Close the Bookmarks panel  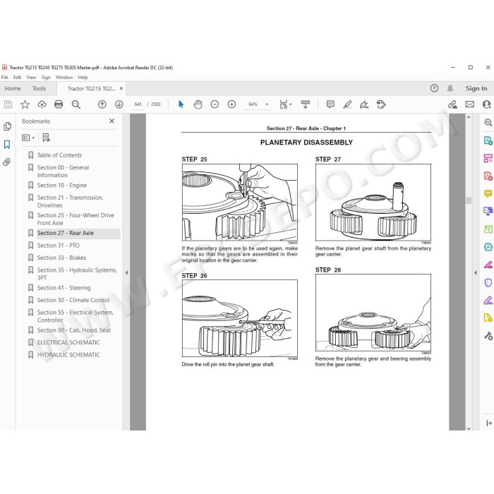(x=112, y=121)
